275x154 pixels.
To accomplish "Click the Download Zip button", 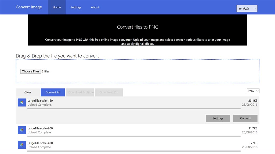I will point(109,92).
